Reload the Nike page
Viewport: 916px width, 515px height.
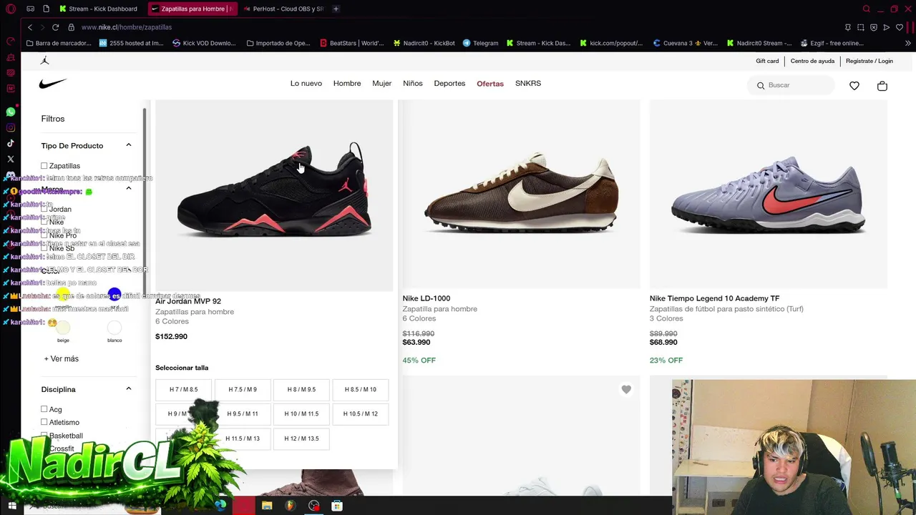click(55, 27)
